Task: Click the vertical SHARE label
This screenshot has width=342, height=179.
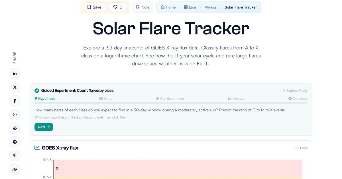Action: [x=15, y=58]
